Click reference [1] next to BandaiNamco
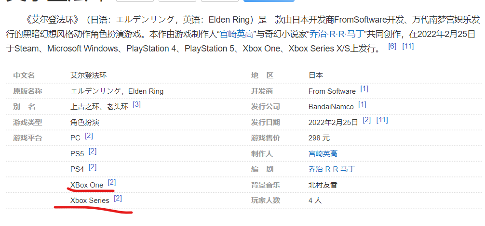This screenshot has width=485, height=226. (362, 104)
